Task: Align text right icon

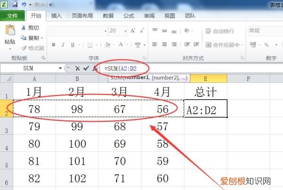Action: pos(174,44)
